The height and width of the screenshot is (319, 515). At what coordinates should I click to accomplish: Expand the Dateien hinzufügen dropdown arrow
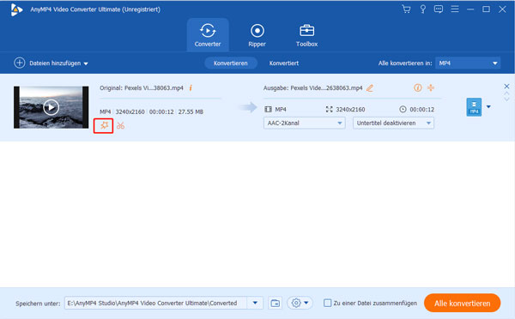(86, 63)
